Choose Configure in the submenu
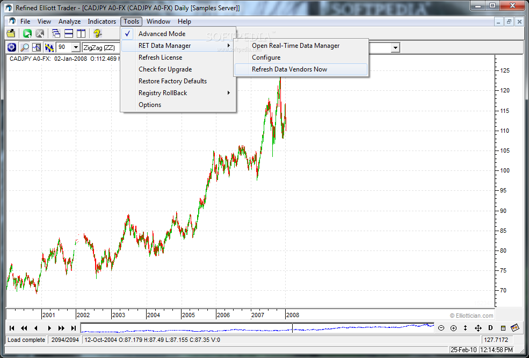The width and height of the screenshot is (529, 358). (x=301, y=58)
